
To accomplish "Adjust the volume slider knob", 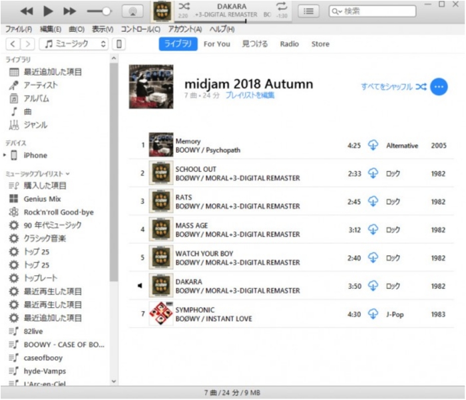I will pos(107,11).
